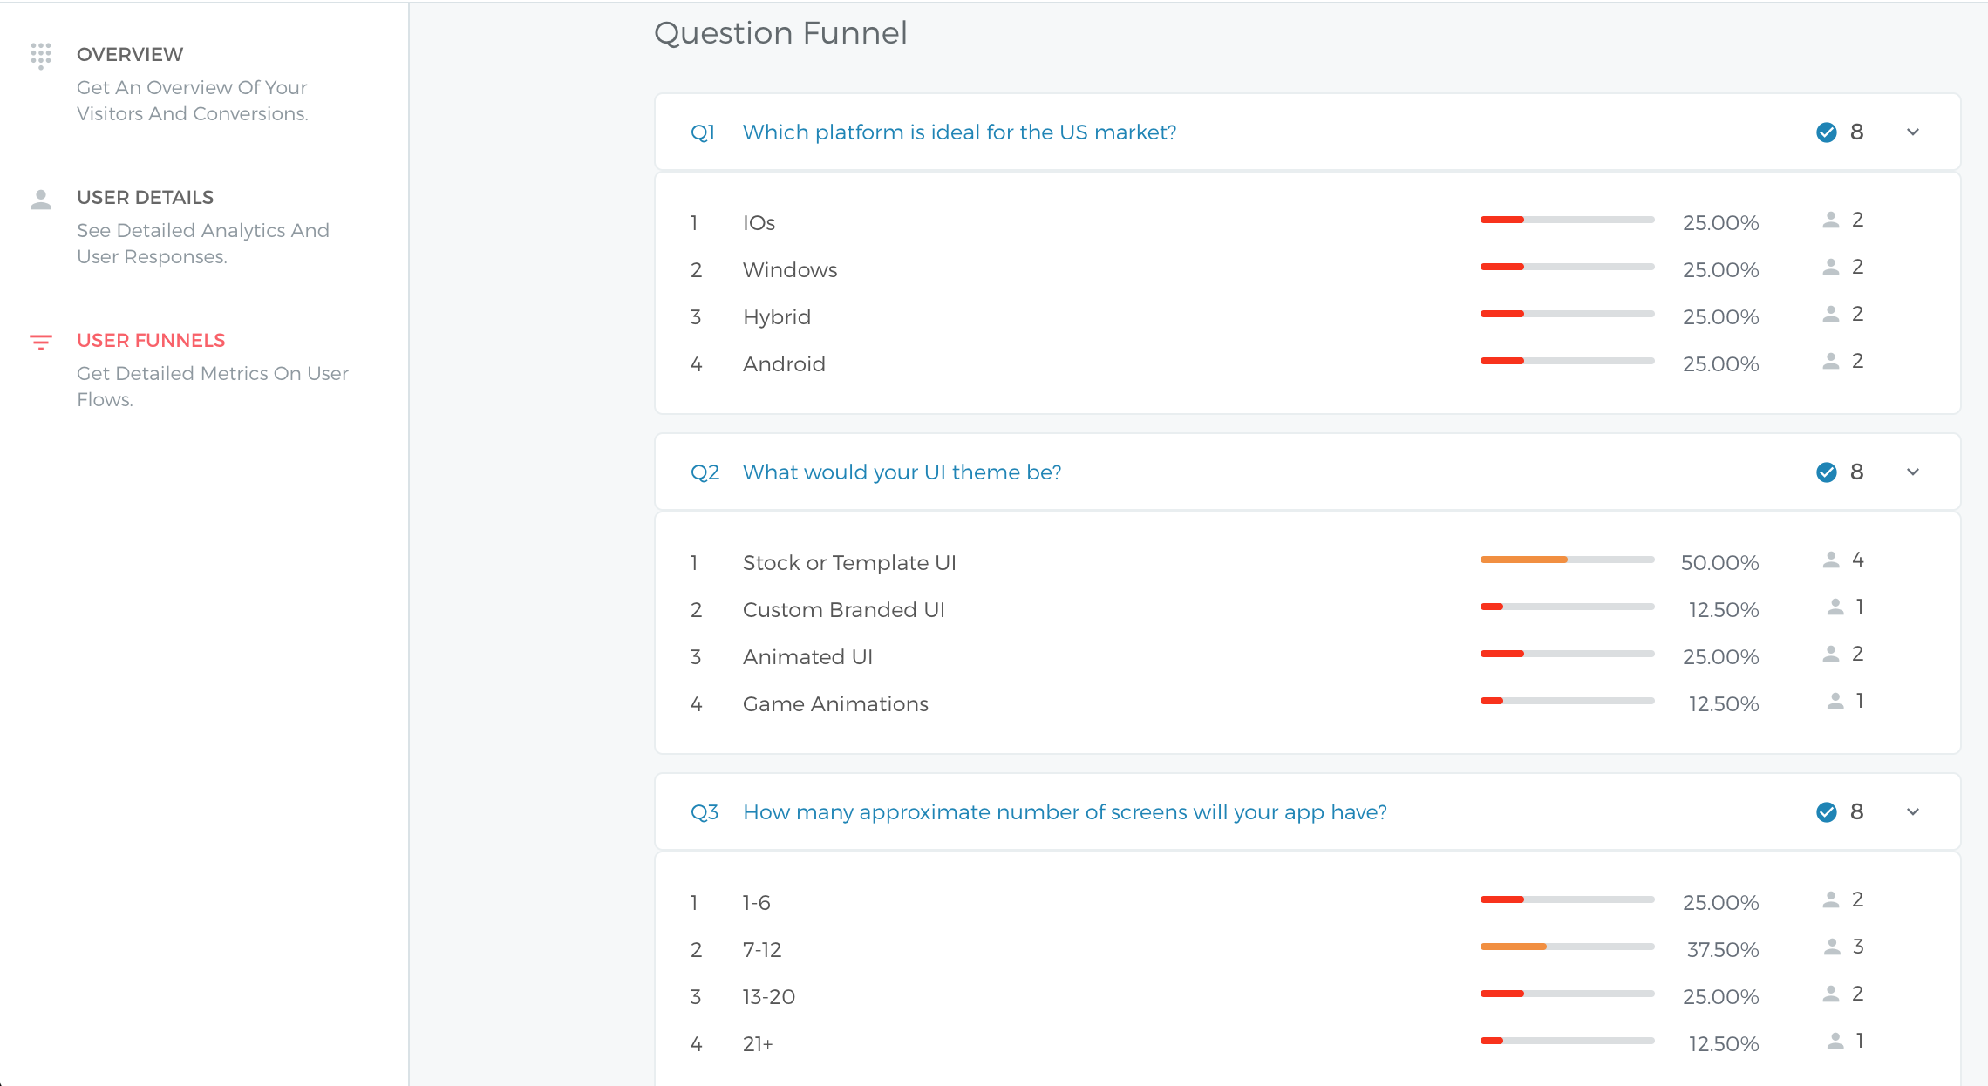The width and height of the screenshot is (1988, 1086).
Task: Click the blue checkmark badge on Q2
Action: [1827, 472]
